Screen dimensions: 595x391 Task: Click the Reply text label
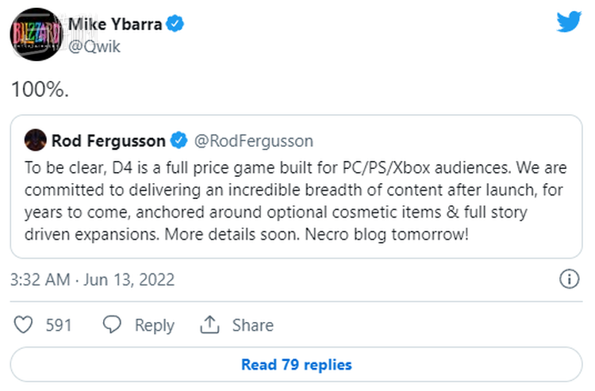154,325
